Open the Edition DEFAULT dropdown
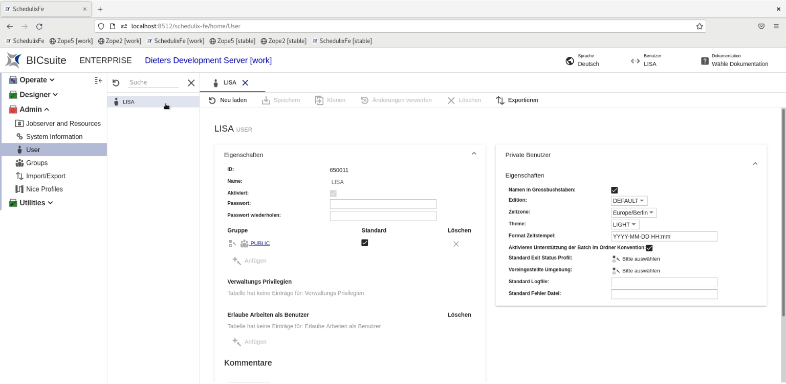Image resolution: width=786 pixels, height=384 pixels. pos(629,201)
